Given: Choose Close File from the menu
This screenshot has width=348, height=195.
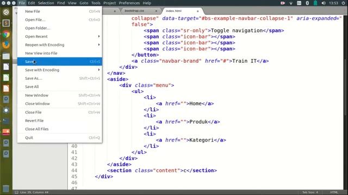Looking at the screenshot, I should click(60, 112).
